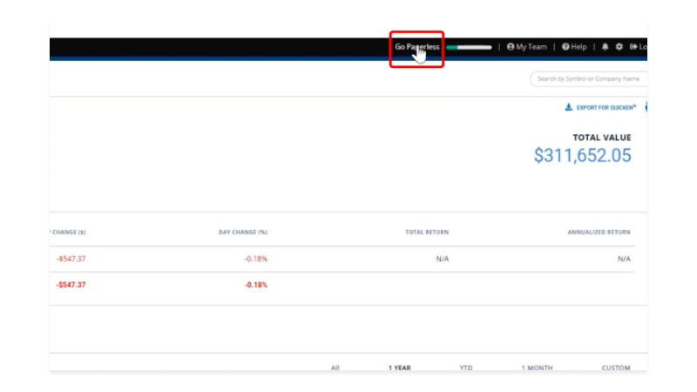Open the My Team menu

coord(527,47)
